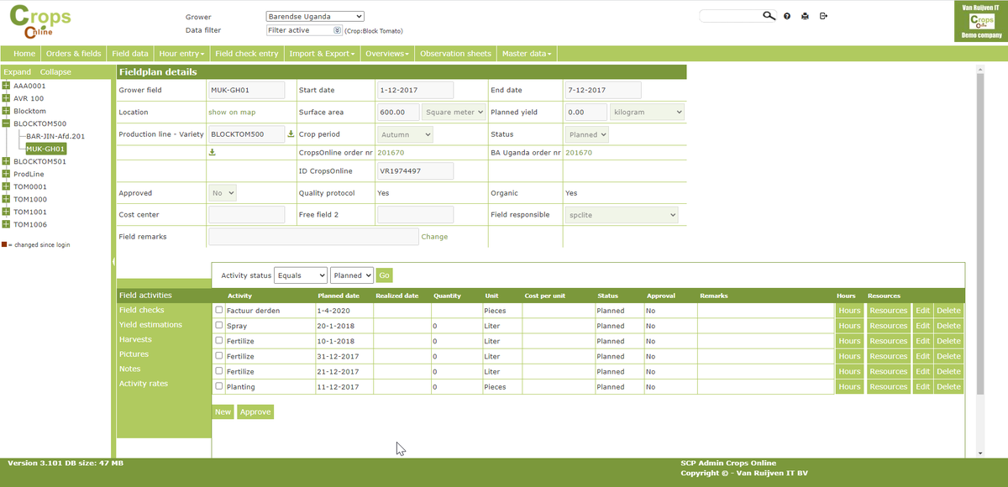The image size is (1008, 487).
Task: Click the Surface area input field
Action: [x=398, y=112]
